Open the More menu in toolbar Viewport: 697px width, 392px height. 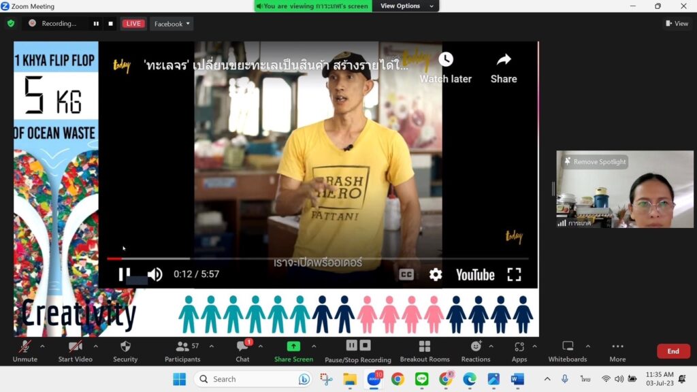click(x=617, y=347)
